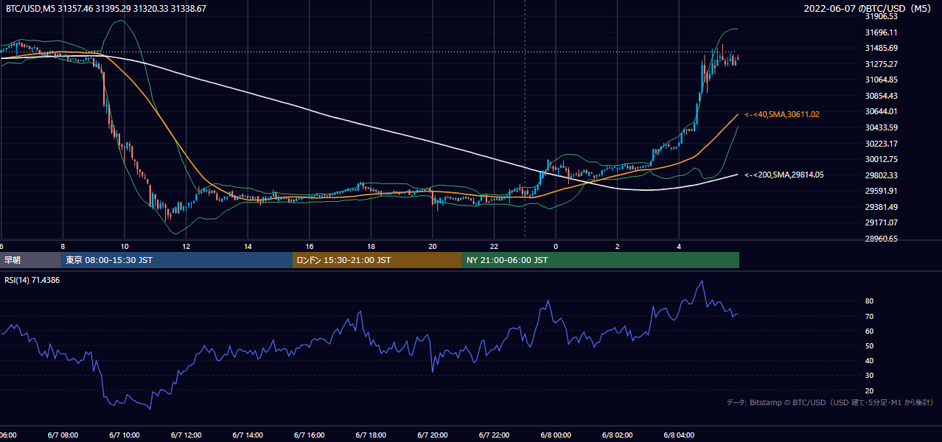Click RSI axis level 60

pyautogui.click(x=870, y=331)
